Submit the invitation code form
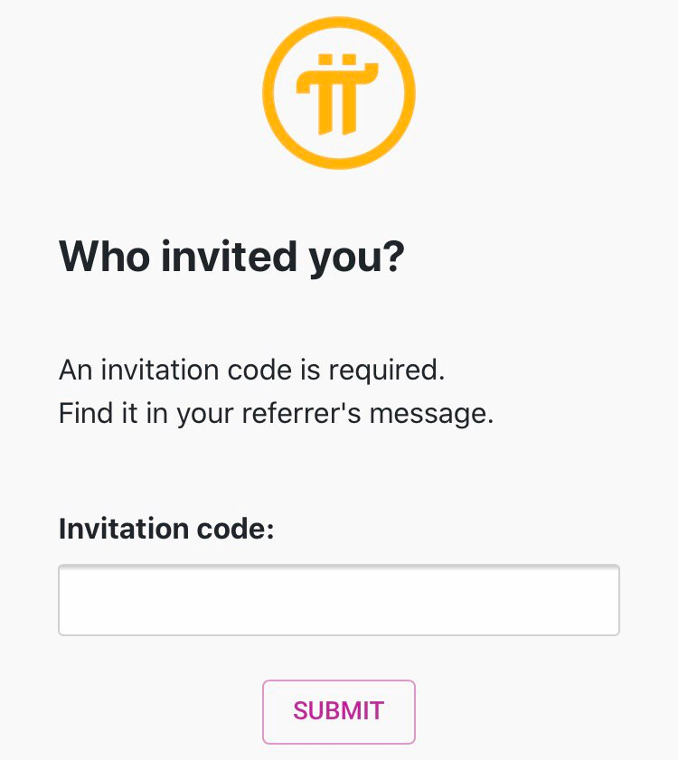The image size is (678, 760). point(339,711)
